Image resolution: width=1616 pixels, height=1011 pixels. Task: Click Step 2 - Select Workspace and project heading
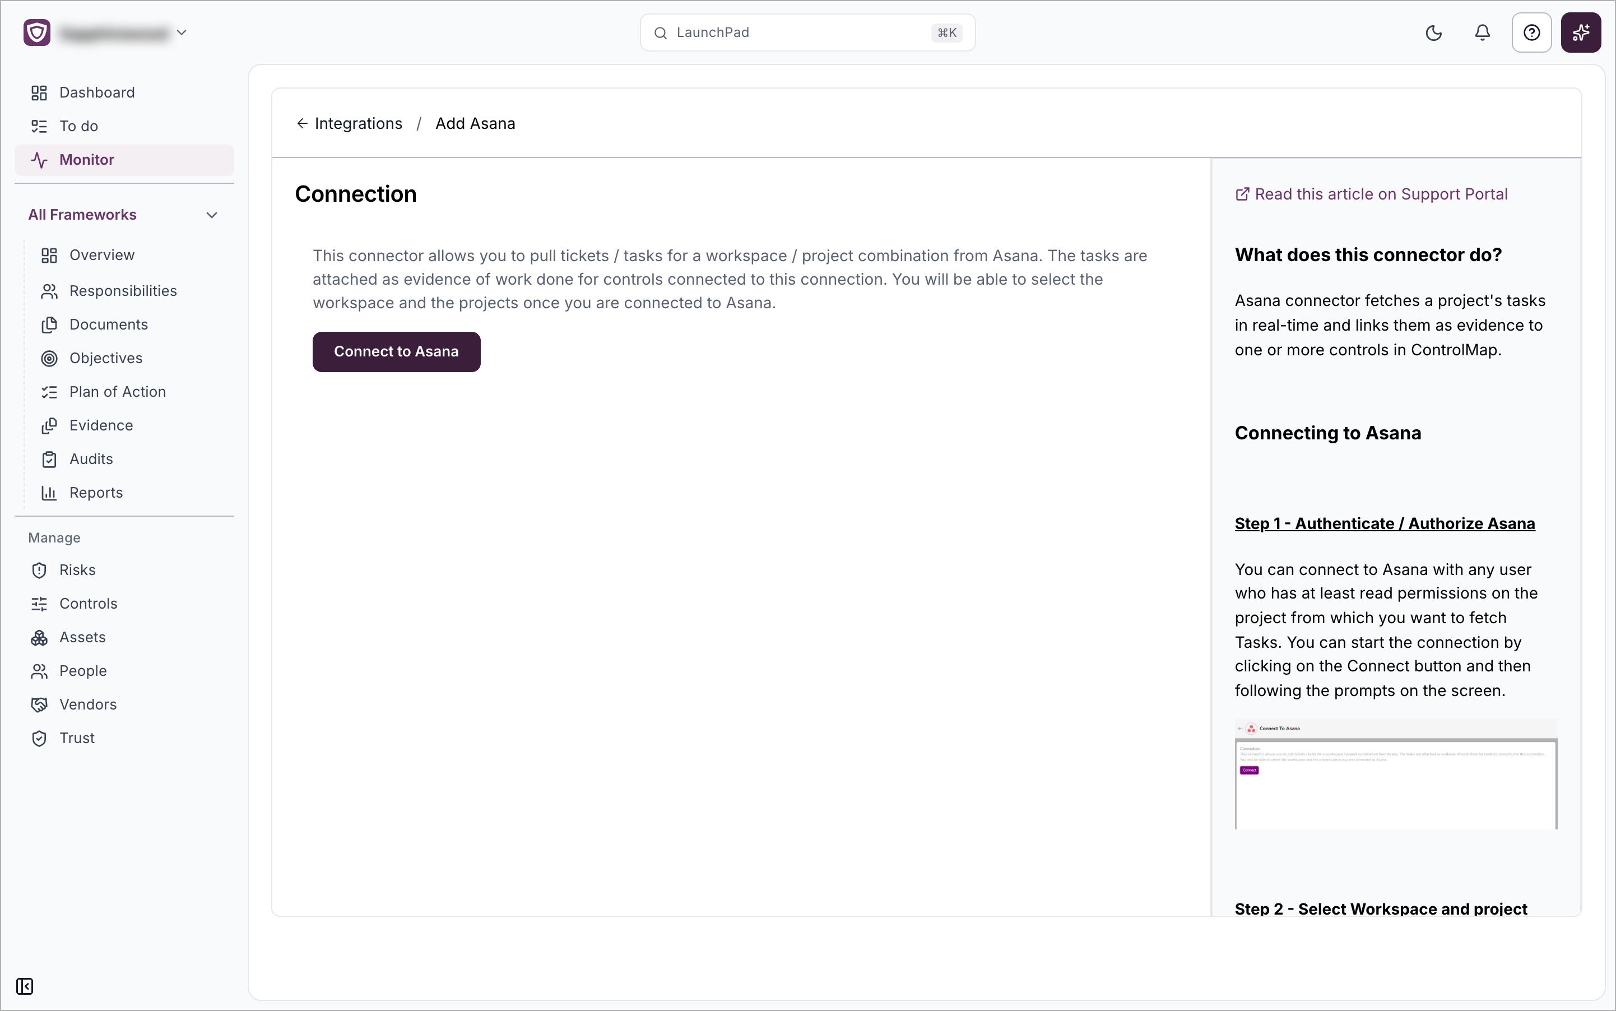point(1381,908)
